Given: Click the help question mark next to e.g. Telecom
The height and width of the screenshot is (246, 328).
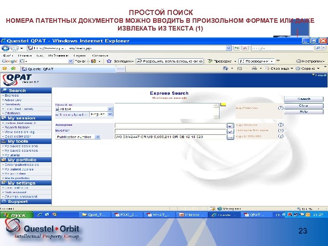Looking at the screenshot, I should click(281, 108).
